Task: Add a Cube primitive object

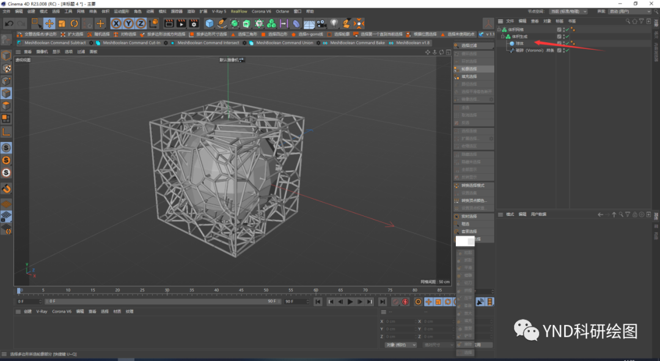Action: pyautogui.click(x=210, y=24)
